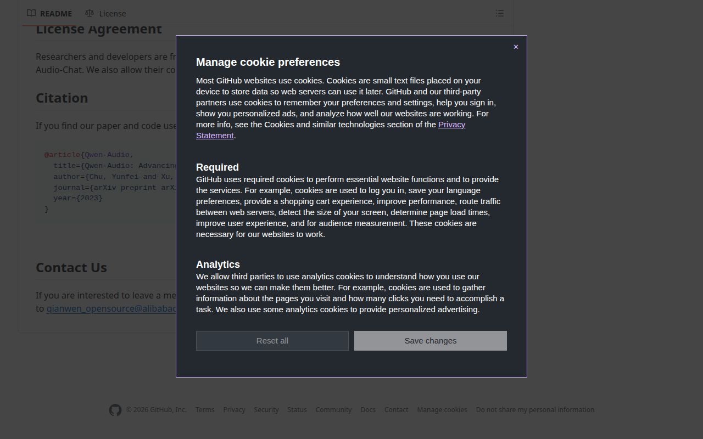Image resolution: width=703 pixels, height=439 pixels.
Task: Click Manage cookies in footer
Action: click(442, 410)
